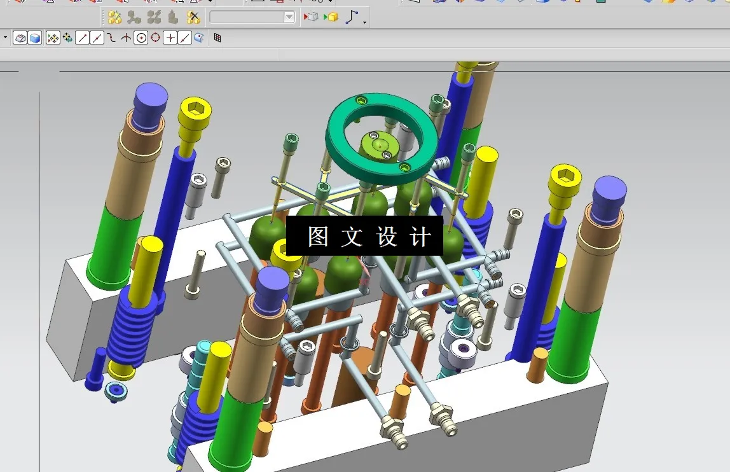Select the Edit Explosion tool

[135, 17]
